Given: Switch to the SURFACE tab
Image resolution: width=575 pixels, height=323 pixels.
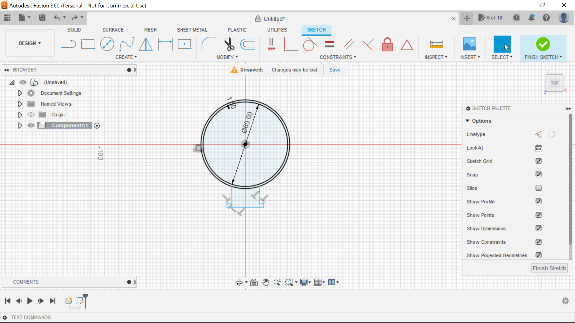Looking at the screenshot, I should (x=113, y=30).
